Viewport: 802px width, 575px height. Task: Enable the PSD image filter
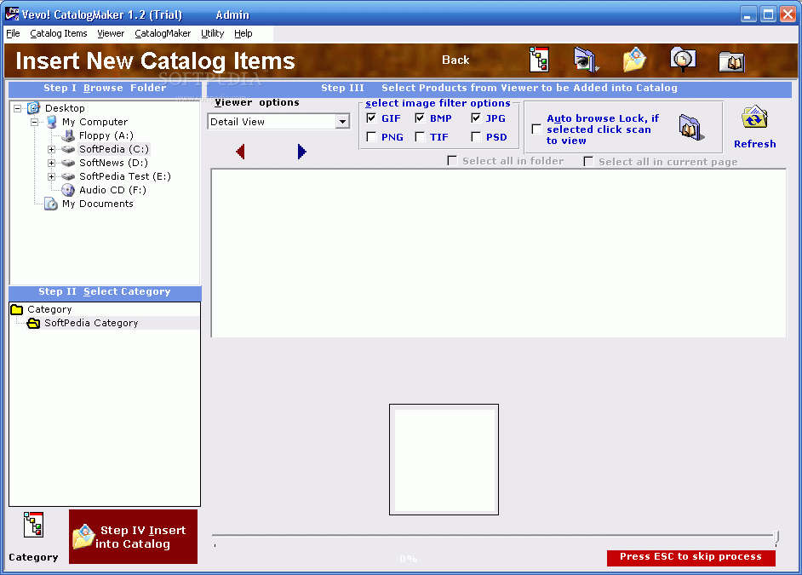476,137
